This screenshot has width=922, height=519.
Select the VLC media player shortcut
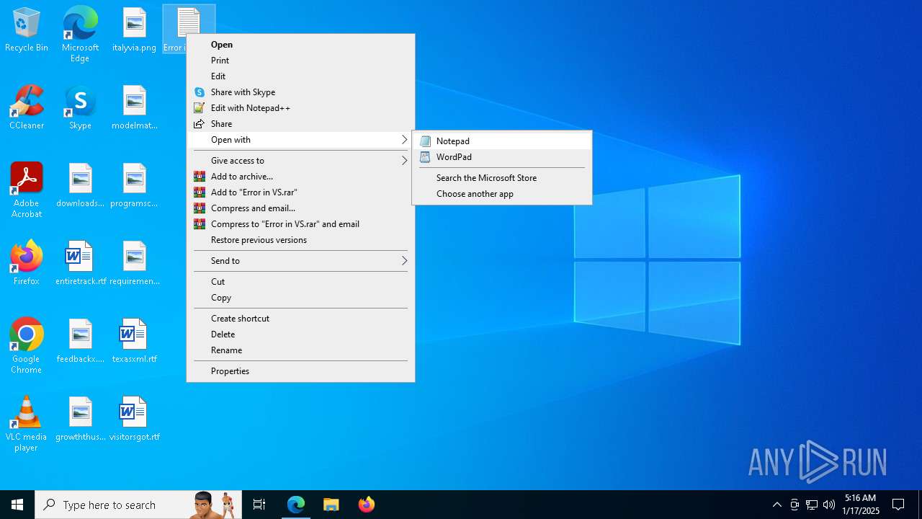pyautogui.click(x=27, y=425)
